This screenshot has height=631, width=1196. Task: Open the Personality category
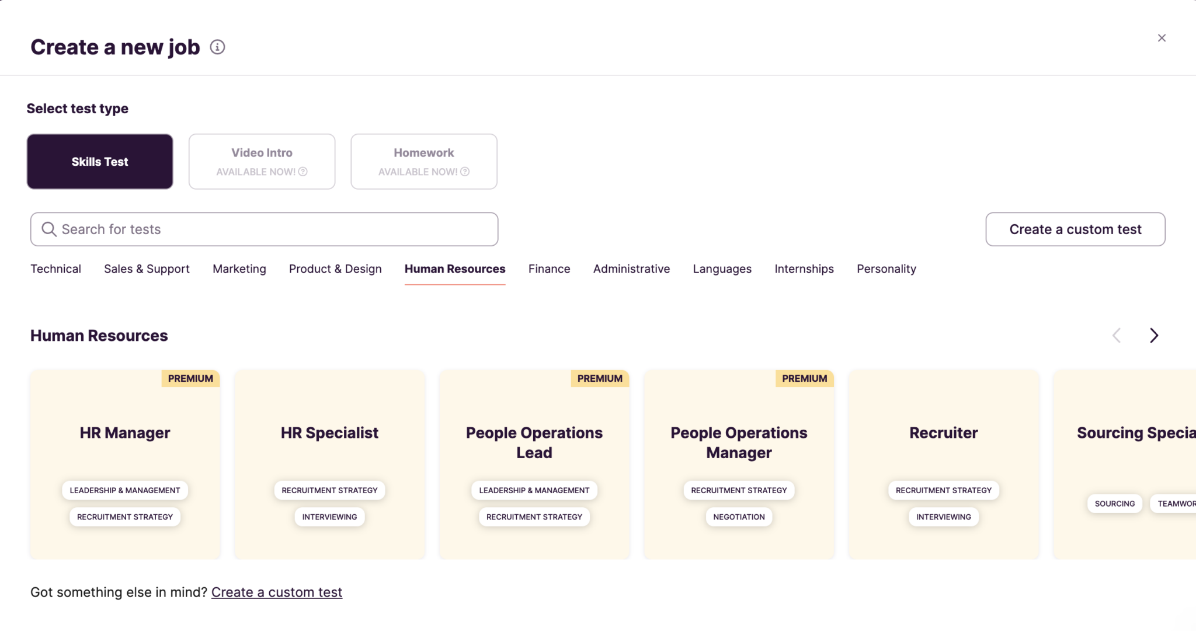(x=886, y=269)
